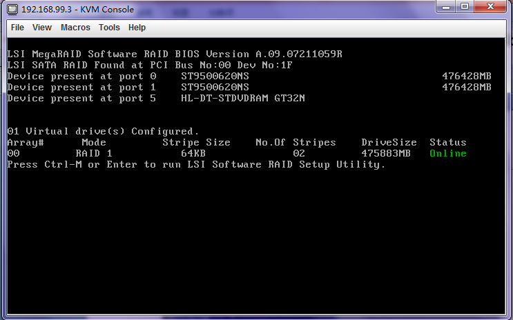Click the '01 Virtual drive(s) Configured.' line
The height and width of the screenshot is (320, 513).
pos(103,132)
